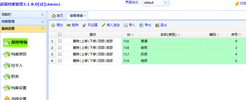Image resolution: width=246 pixels, height=100 pixels.
Task: Collapse the 导航栏 panel with double arrow
Action: click(42, 14)
